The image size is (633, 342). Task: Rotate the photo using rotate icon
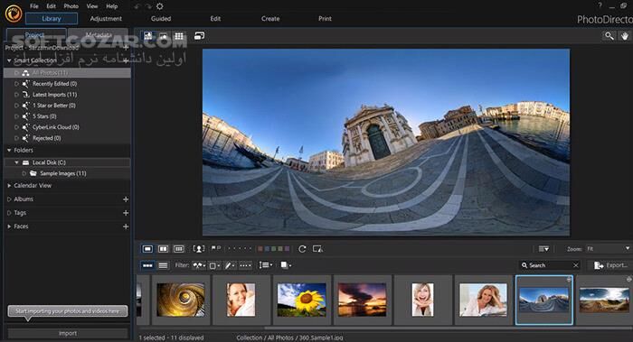coord(302,249)
